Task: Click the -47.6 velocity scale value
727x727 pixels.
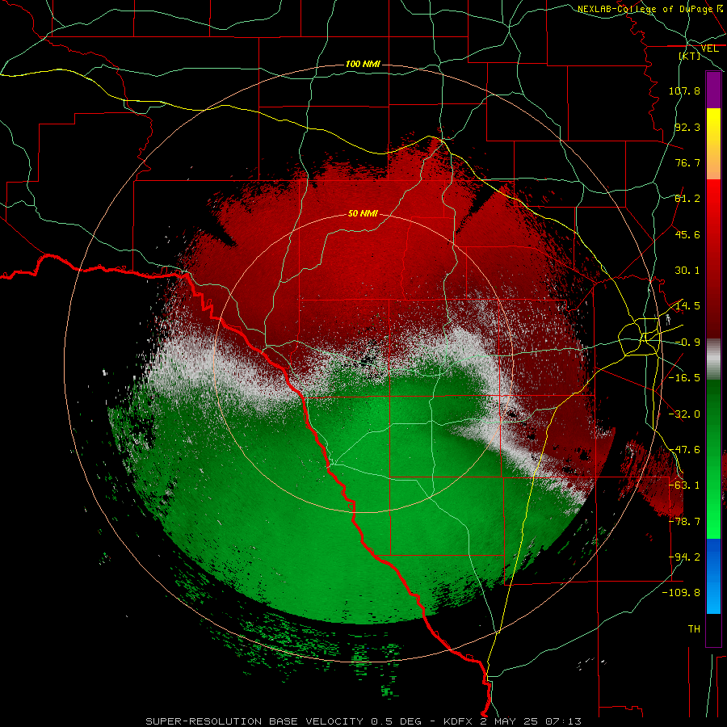Action: click(684, 450)
